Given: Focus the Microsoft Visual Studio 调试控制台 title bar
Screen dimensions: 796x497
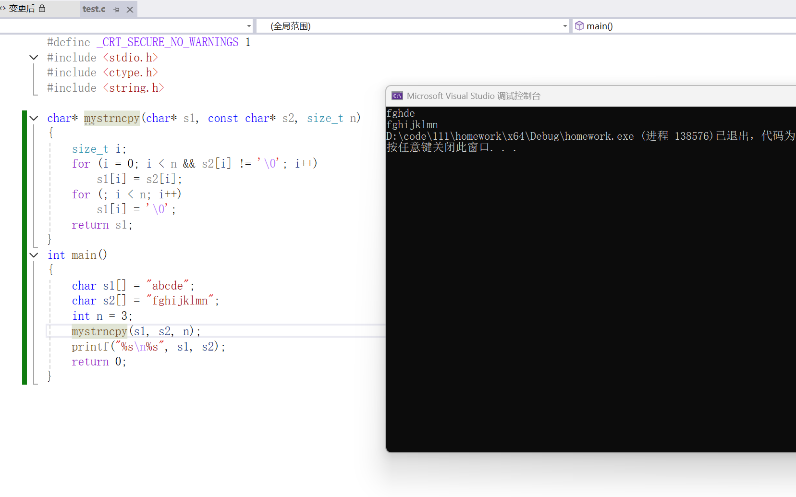Looking at the screenshot, I should coord(591,96).
